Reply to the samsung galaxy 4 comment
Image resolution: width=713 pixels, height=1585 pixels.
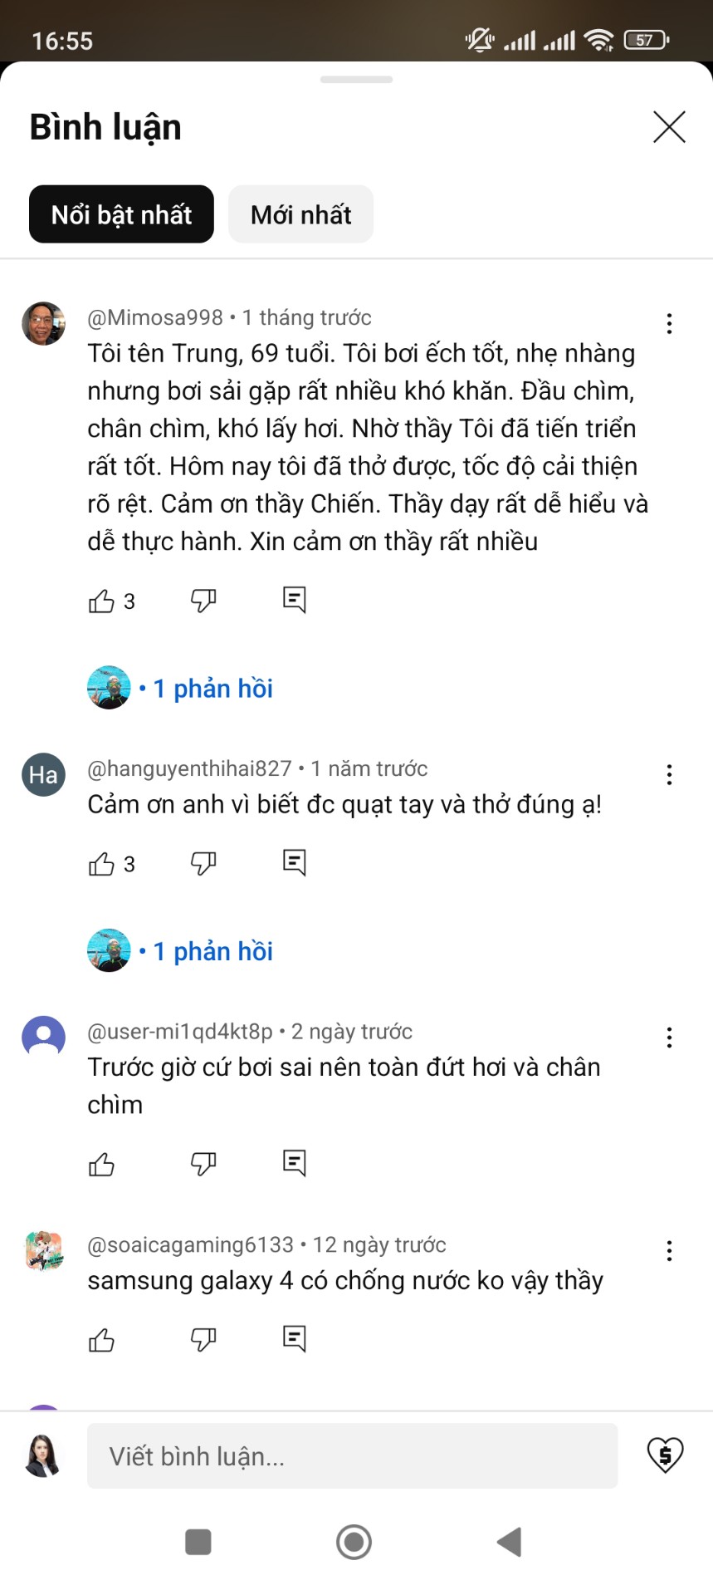pos(295,1338)
